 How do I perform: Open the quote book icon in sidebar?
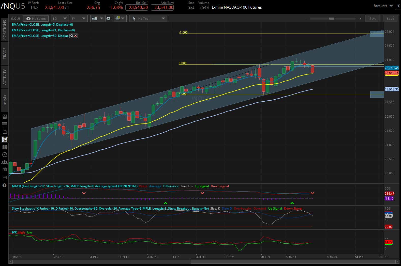tap(5, 117)
